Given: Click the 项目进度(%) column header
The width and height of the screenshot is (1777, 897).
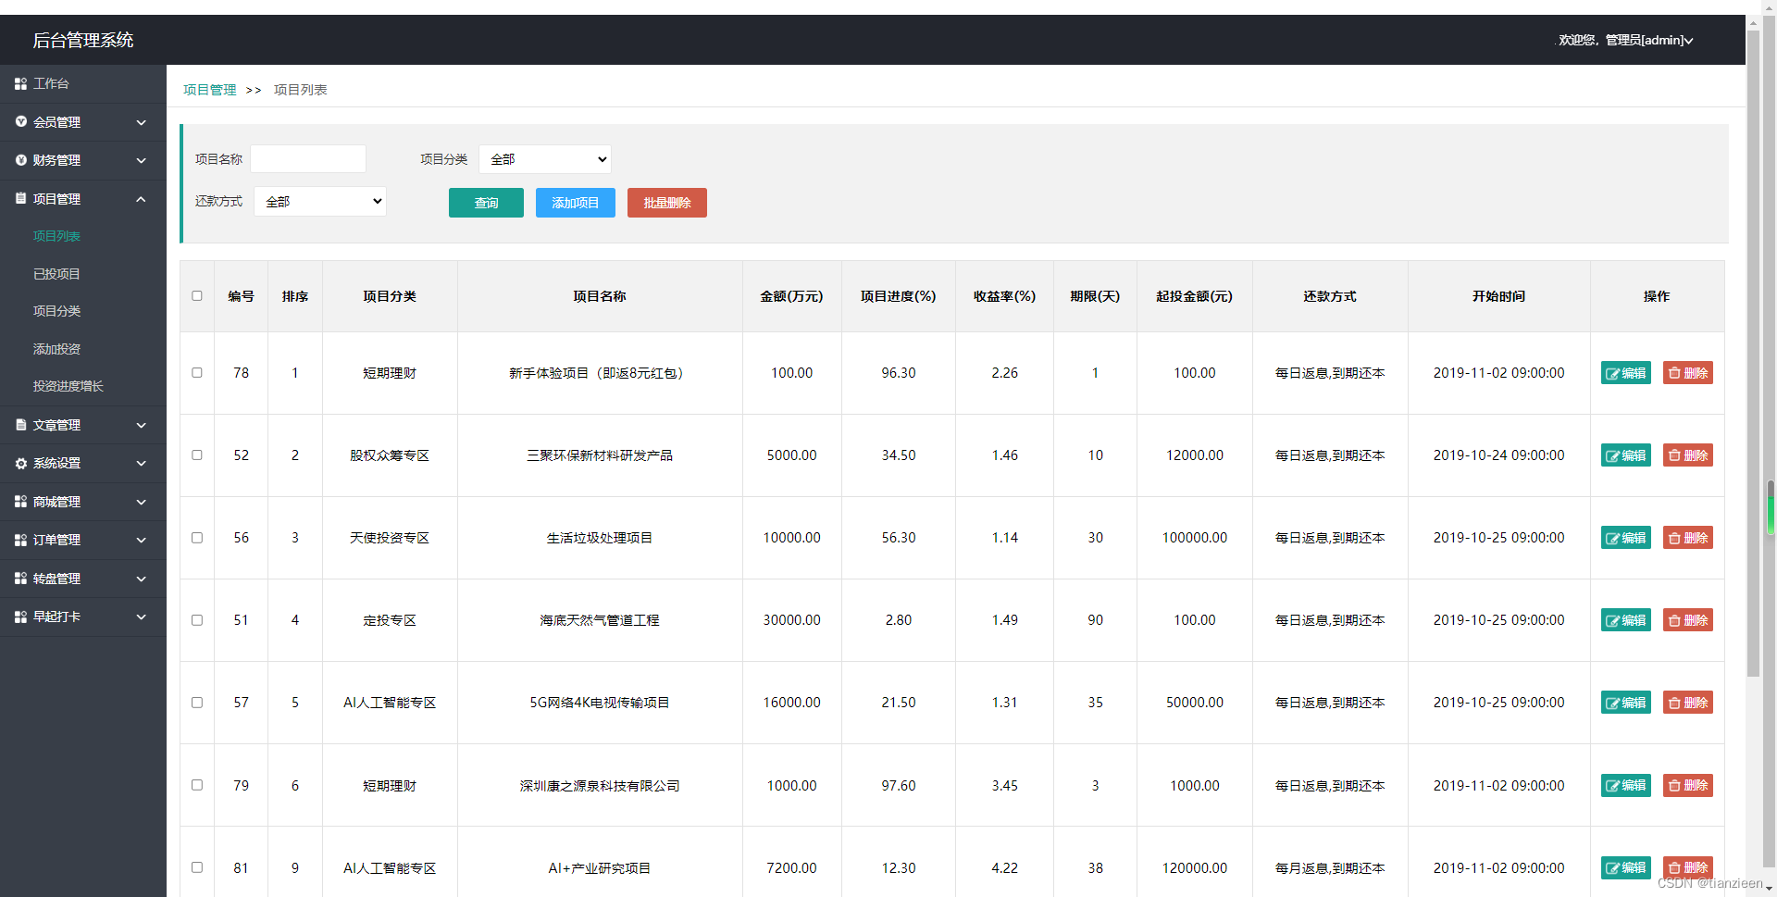Looking at the screenshot, I should 899,296.
